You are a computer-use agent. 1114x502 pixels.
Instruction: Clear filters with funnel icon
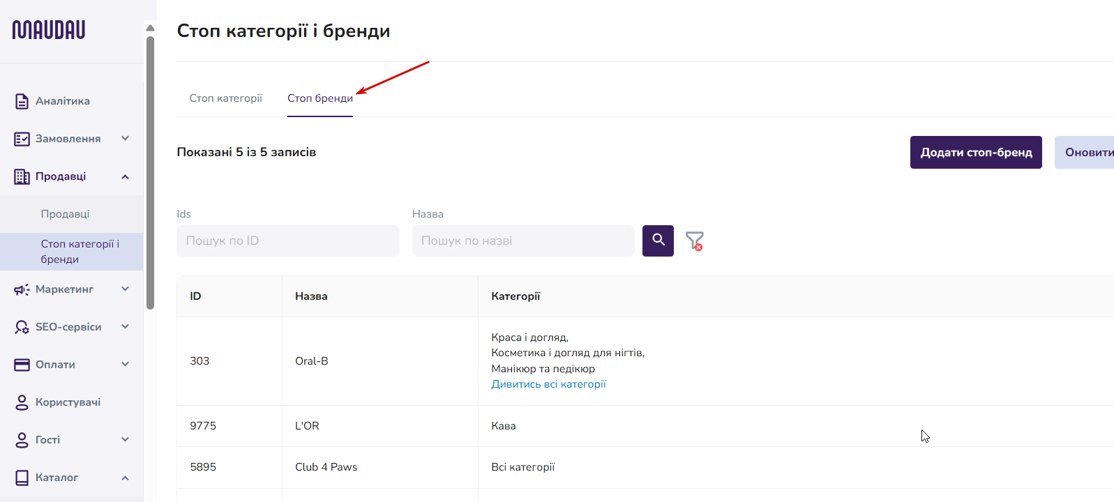[694, 241]
